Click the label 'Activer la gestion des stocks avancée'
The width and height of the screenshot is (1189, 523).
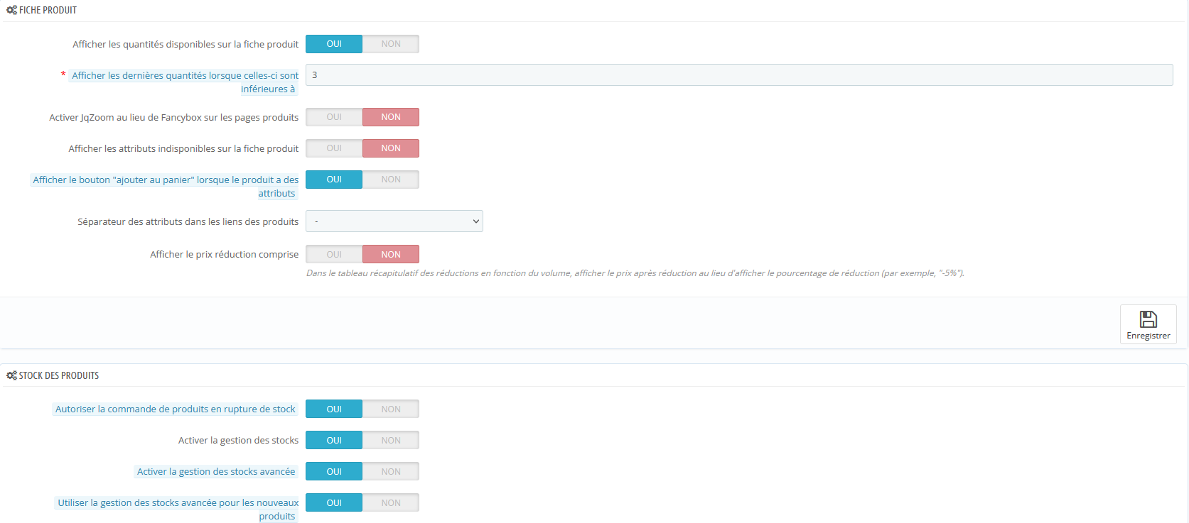point(216,472)
